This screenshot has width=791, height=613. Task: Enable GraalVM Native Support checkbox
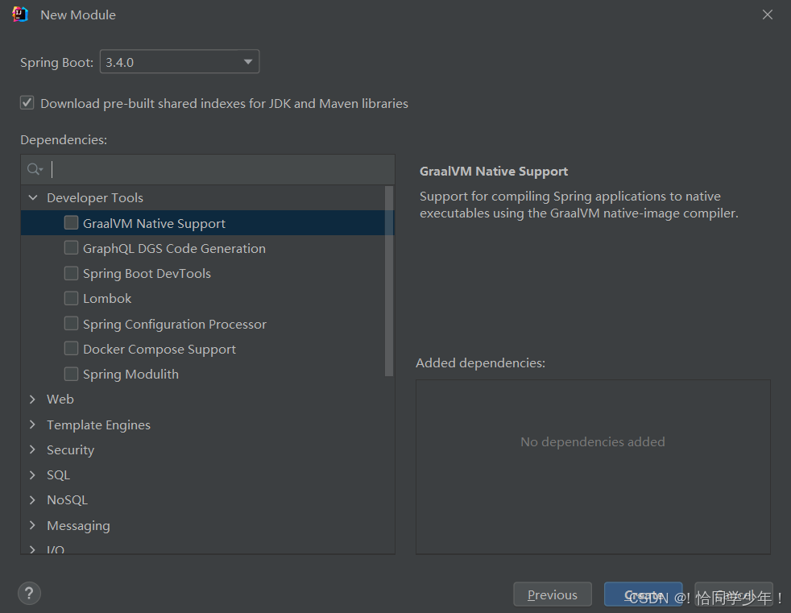(x=71, y=222)
